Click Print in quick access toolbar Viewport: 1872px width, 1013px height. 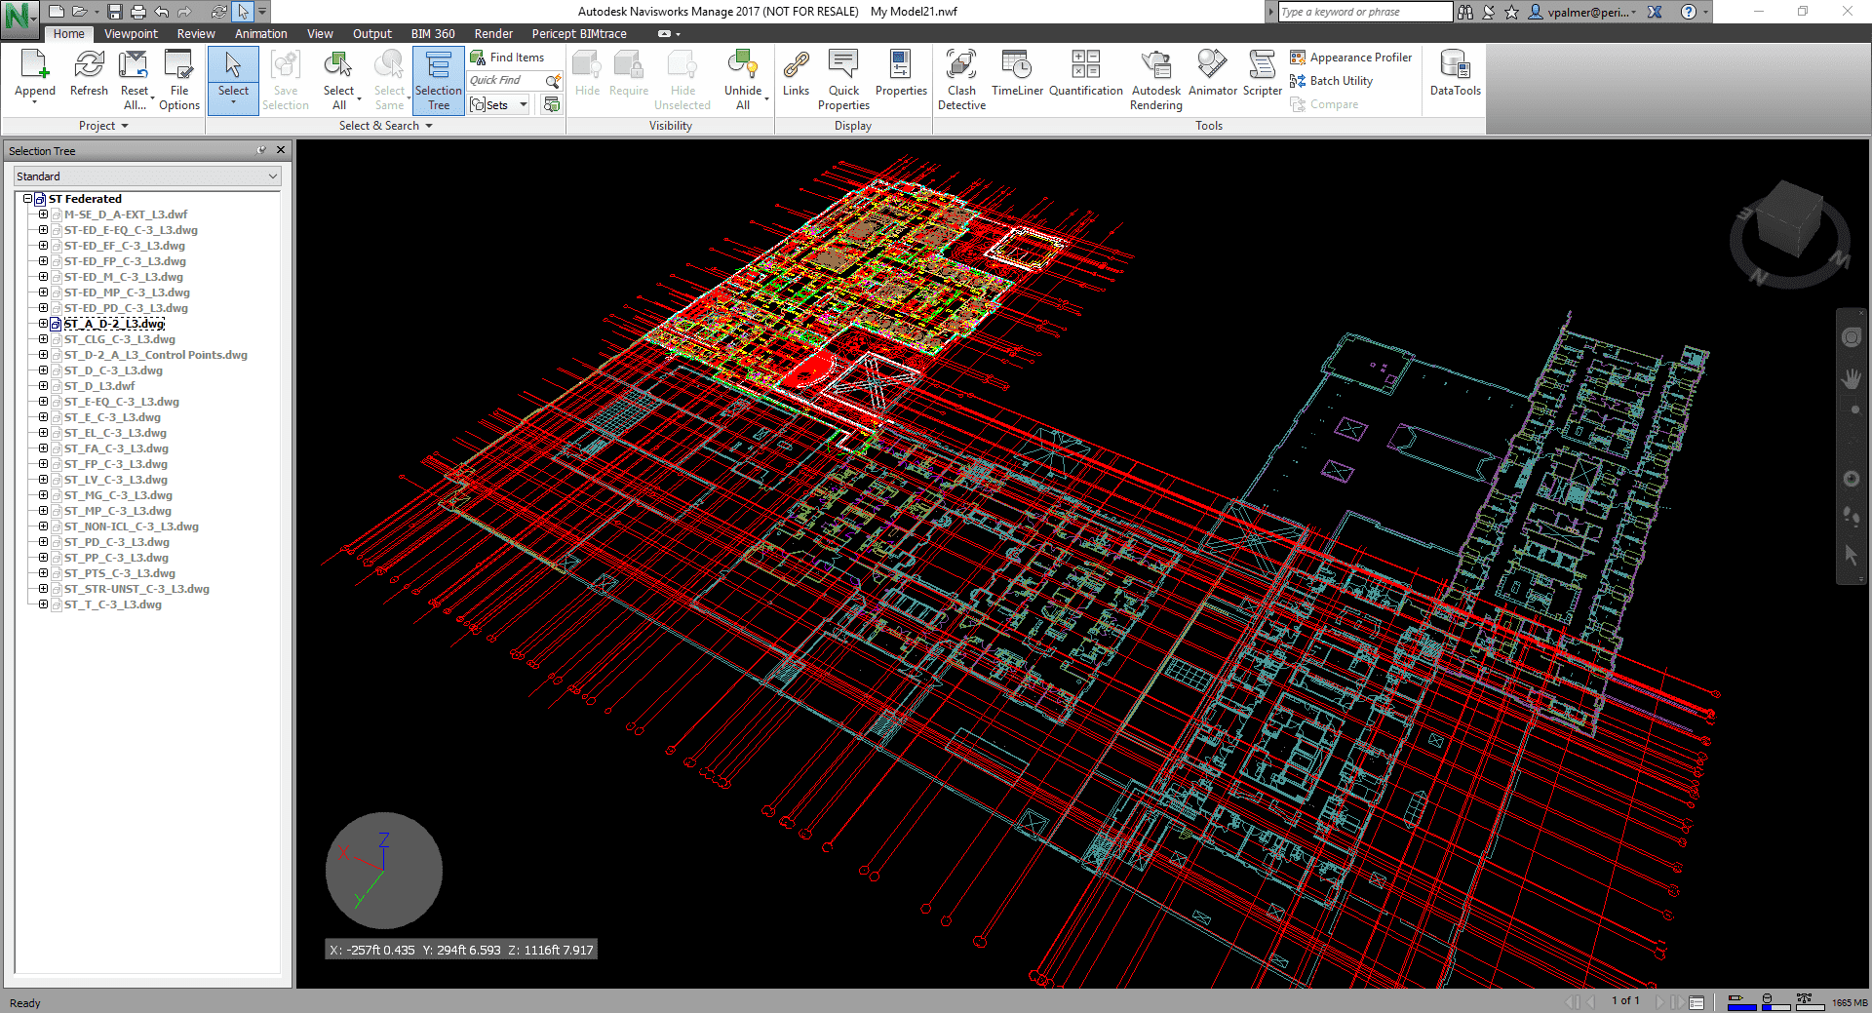[138, 12]
